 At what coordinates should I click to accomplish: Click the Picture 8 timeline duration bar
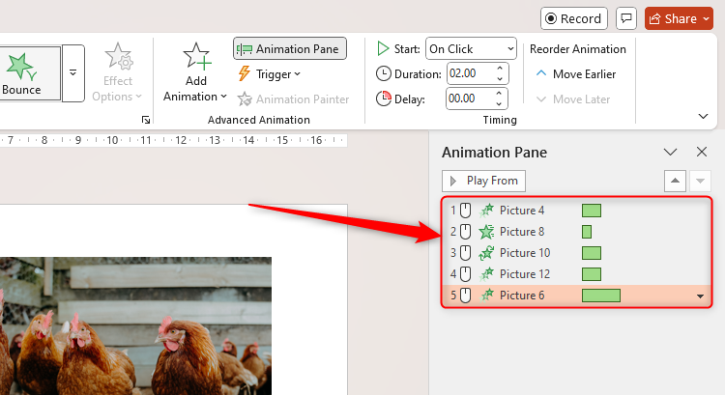[x=586, y=232]
